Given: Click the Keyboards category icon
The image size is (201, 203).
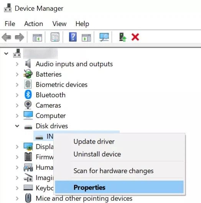Looking at the screenshot, I should click(28, 187).
